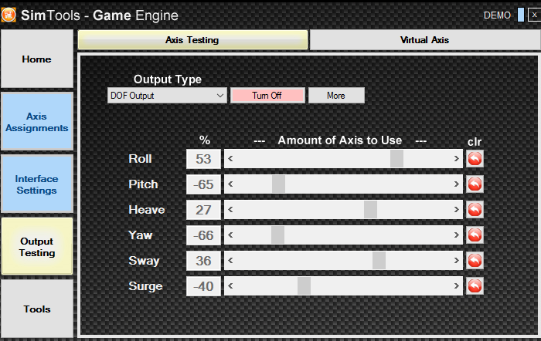
Task: Close the SimTools Game Engine window
Action: 534,15
